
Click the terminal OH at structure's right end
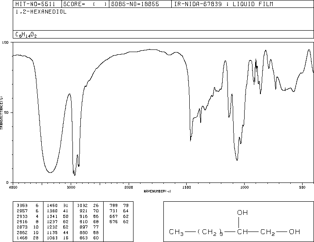[294, 231]
